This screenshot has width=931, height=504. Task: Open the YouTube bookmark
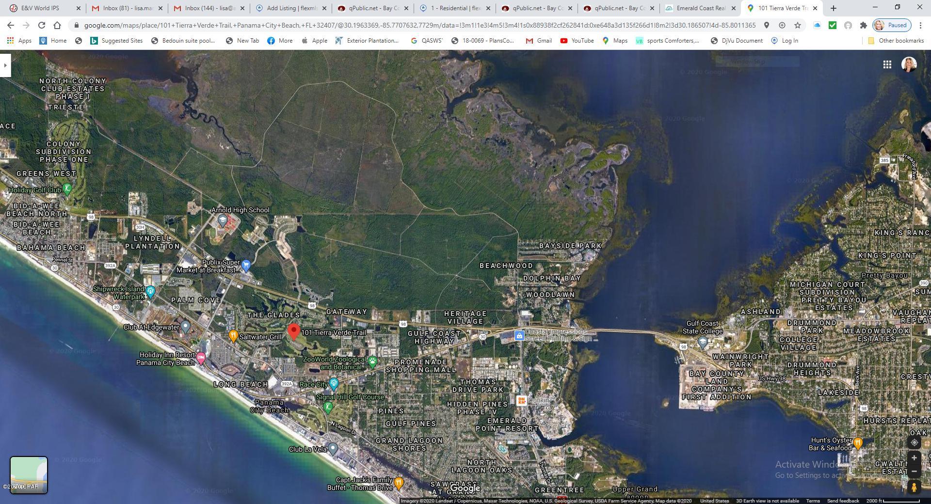[x=577, y=41]
